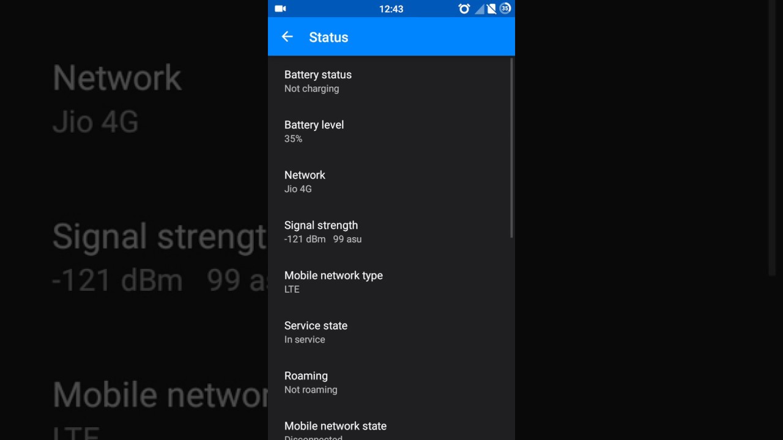This screenshot has width=783, height=440.
Task: Tap the no-SIM status bar icon
Action: point(491,9)
